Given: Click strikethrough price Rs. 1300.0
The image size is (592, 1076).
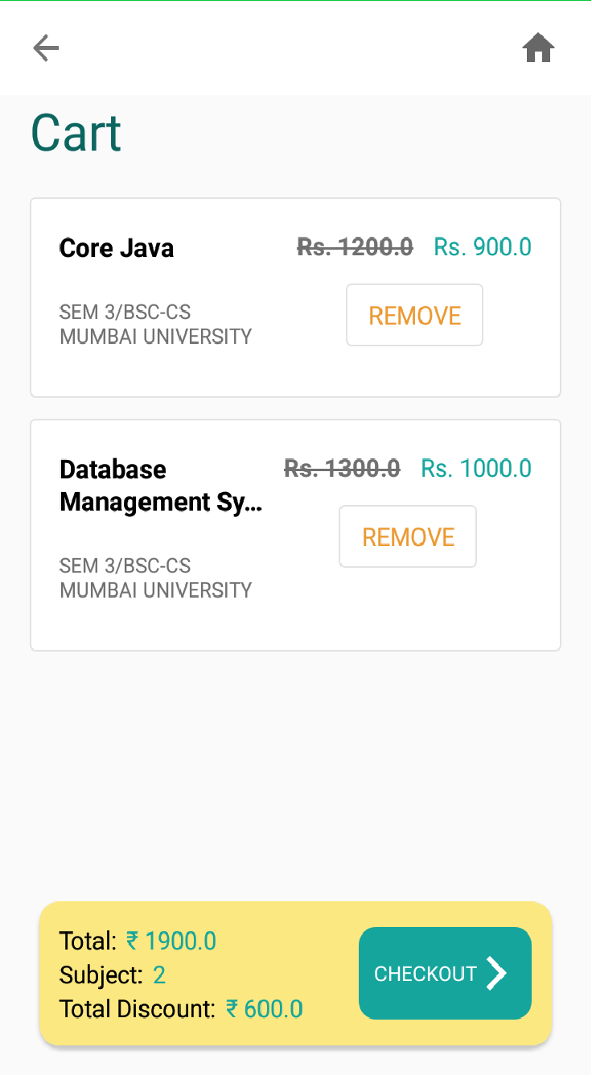Looking at the screenshot, I should (342, 468).
